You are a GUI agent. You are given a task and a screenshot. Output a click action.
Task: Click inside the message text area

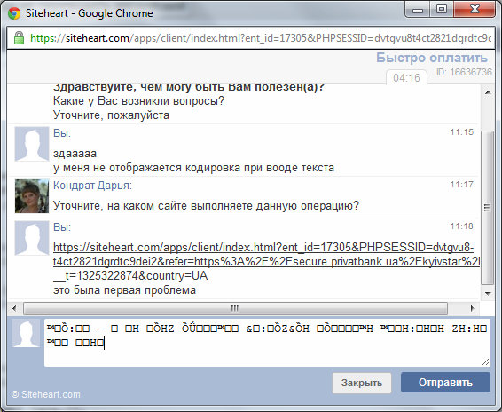(267, 343)
